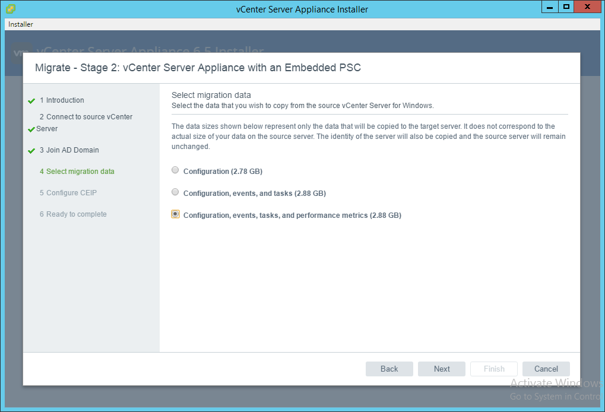The width and height of the screenshot is (605, 412).
Task: Jump to step 5 Configure CEIP
Action: tap(68, 193)
